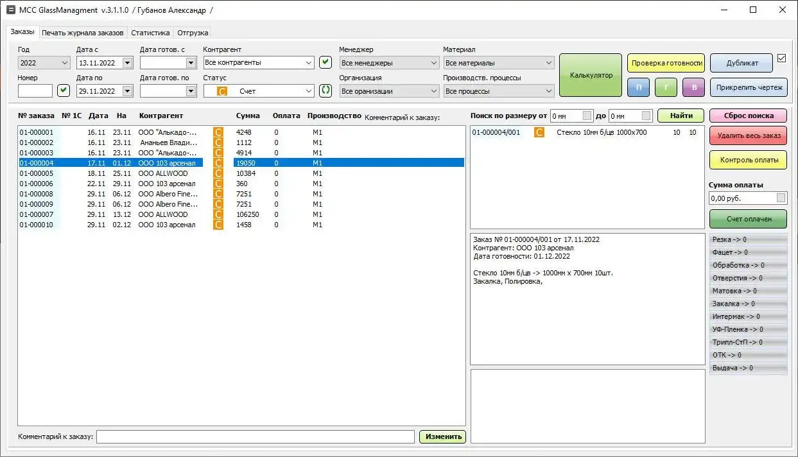Click green checkmark next to Номер field
The image size is (798, 457).
click(62, 91)
